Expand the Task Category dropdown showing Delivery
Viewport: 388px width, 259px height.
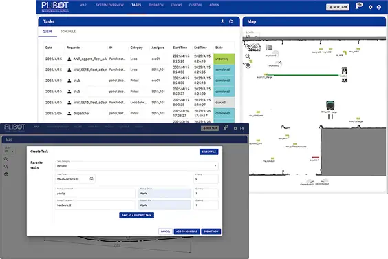point(137,165)
